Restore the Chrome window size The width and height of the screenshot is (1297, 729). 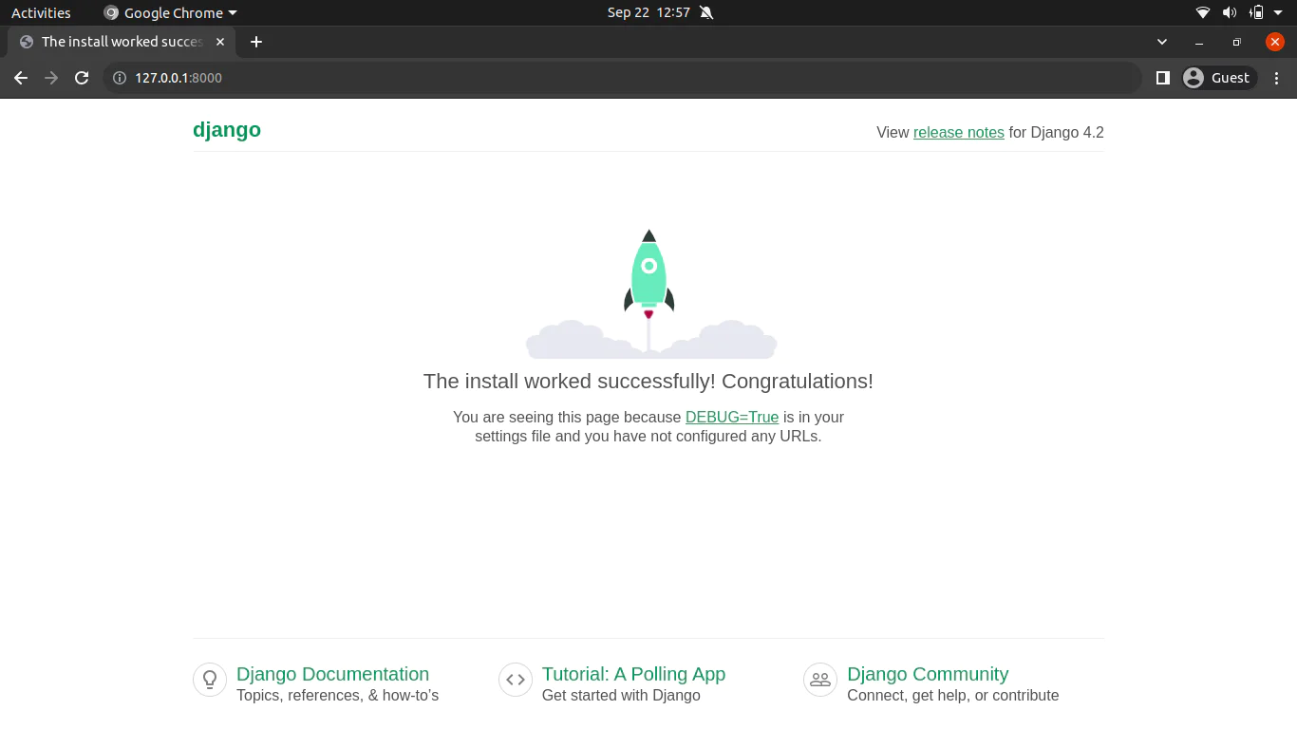pos(1236,42)
